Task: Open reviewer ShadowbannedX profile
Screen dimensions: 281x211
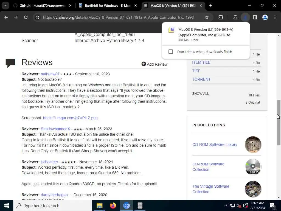Action: pos(55,129)
